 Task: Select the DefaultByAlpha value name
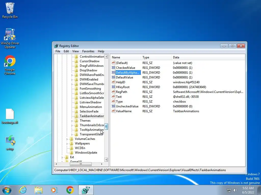point(127,72)
